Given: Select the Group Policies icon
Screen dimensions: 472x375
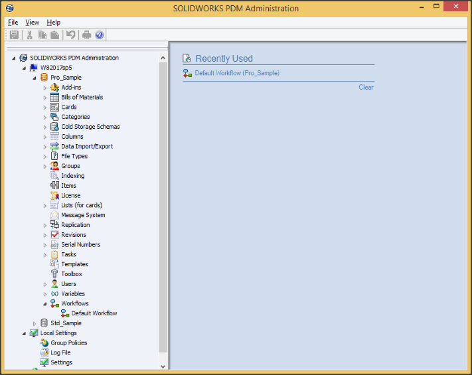Looking at the screenshot, I should pos(44,342).
